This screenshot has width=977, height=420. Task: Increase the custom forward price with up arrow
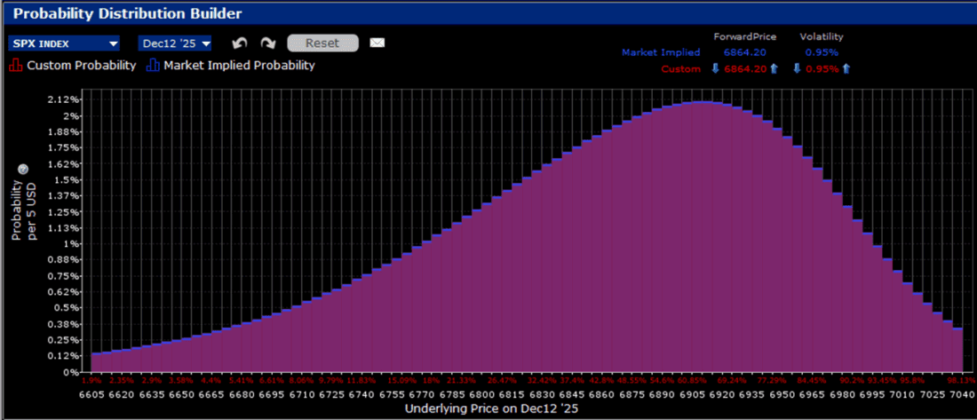(774, 69)
